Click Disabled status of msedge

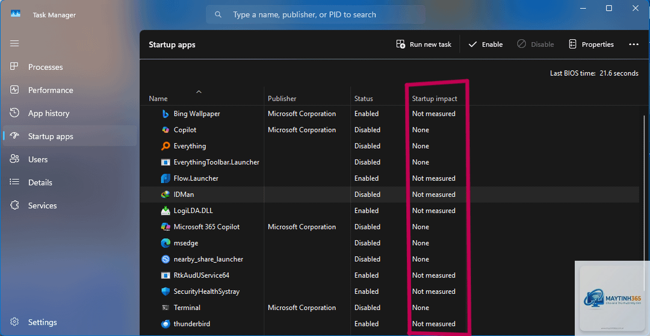(367, 243)
